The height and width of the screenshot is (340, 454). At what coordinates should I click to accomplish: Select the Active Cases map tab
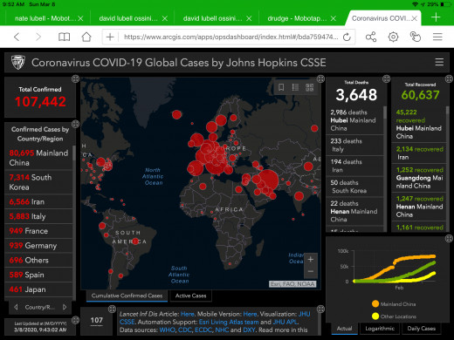[190, 296]
